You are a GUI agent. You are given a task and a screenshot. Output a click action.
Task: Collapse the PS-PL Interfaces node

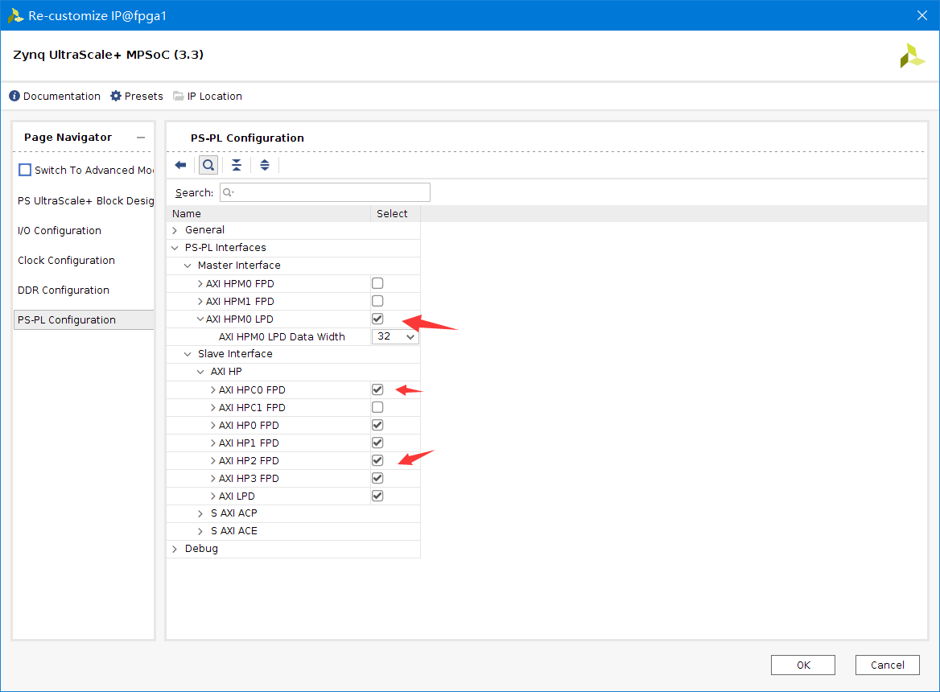tap(175, 248)
